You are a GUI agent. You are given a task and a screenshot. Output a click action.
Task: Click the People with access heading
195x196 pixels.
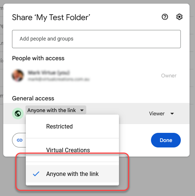tap(38, 58)
